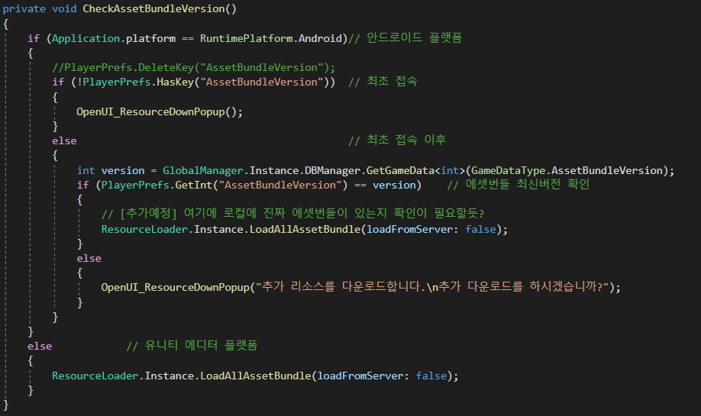Click the comment '// 유니티 에디터 플랫폼'
Image resolution: width=701 pixels, height=416 pixels.
pos(192,346)
